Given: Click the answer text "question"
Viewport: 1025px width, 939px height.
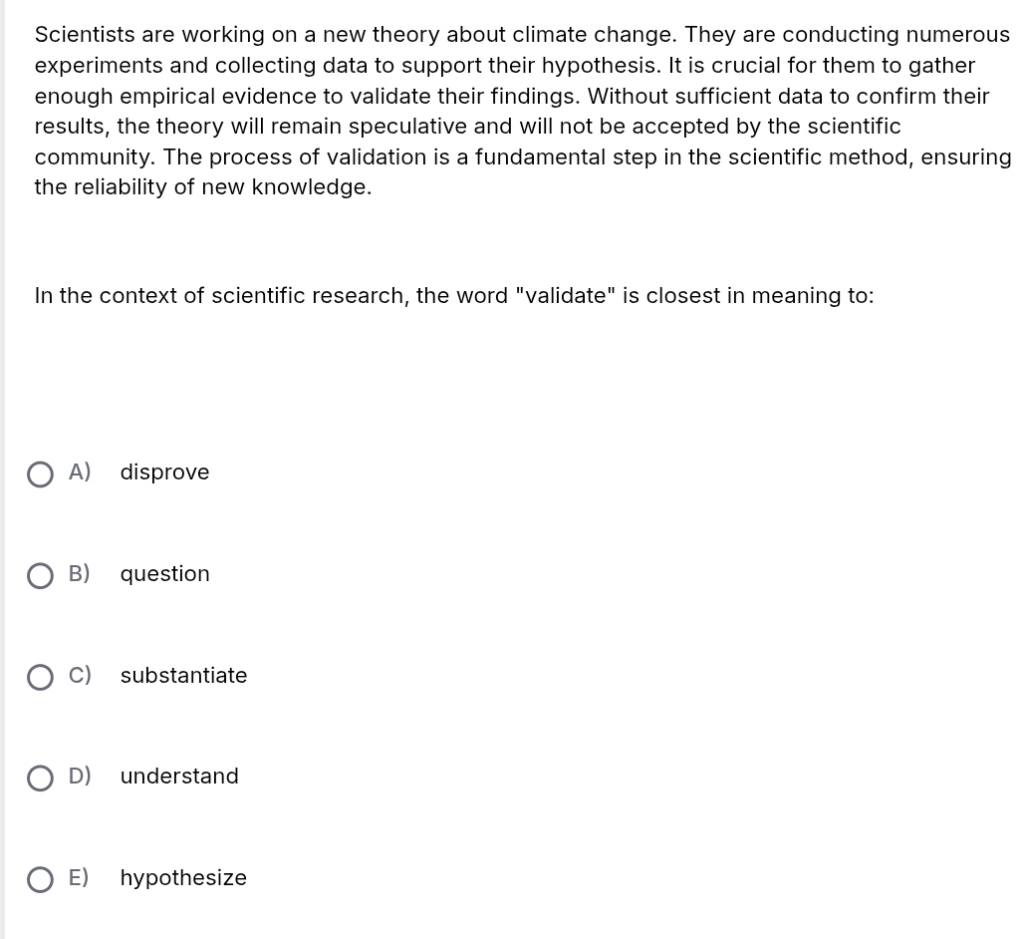Looking at the screenshot, I should (x=164, y=574).
